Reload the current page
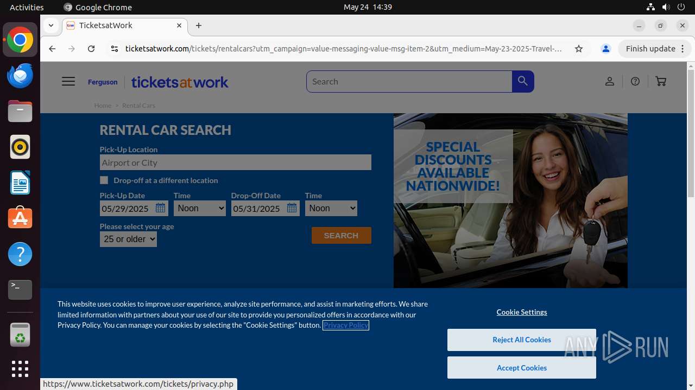Viewport: 695px width, 390px height. tap(91, 49)
